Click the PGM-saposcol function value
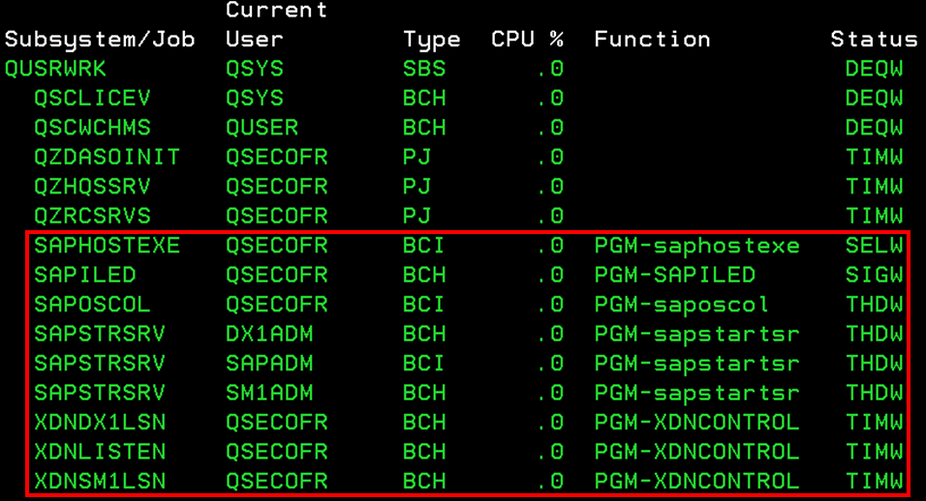Image resolution: width=926 pixels, height=501 pixels. click(682, 305)
